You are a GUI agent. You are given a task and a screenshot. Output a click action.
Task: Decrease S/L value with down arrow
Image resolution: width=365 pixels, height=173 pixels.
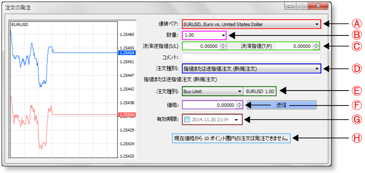click(223, 48)
